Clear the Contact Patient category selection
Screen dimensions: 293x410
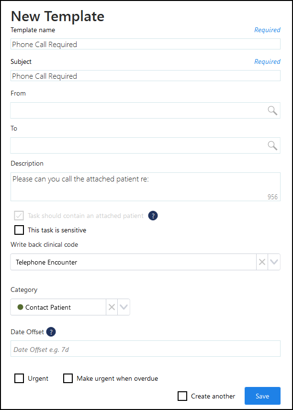(112, 307)
